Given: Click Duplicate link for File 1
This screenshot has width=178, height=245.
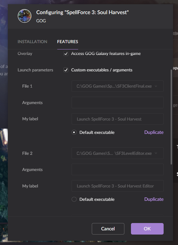Looking at the screenshot, I should coord(154,132).
